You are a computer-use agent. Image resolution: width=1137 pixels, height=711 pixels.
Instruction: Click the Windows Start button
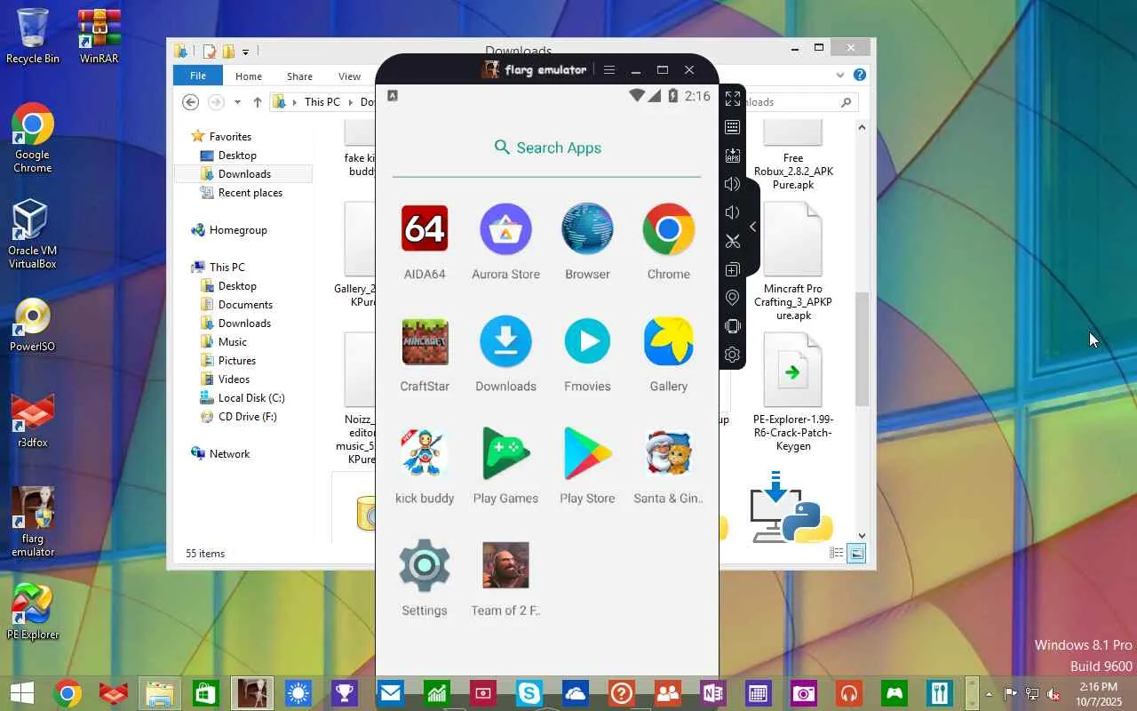21,693
